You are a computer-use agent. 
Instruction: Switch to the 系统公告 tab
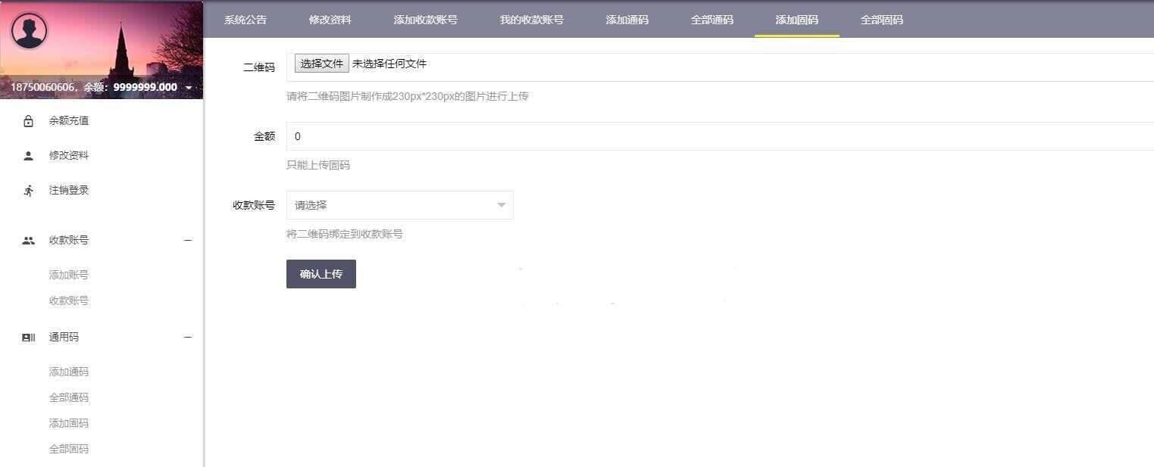click(x=245, y=20)
